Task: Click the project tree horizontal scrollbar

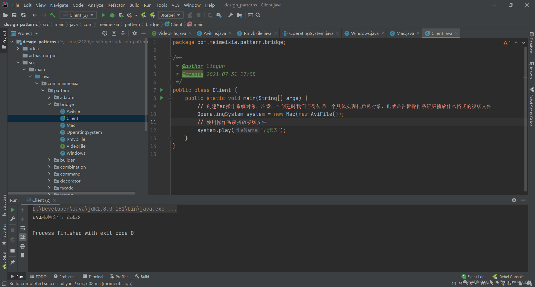Action: [x=72, y=193]
